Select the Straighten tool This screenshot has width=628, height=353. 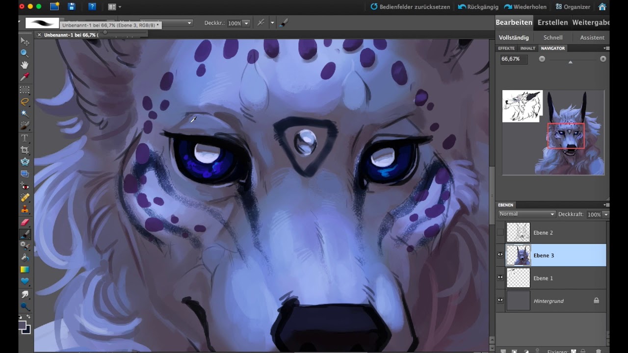(25, 174)
